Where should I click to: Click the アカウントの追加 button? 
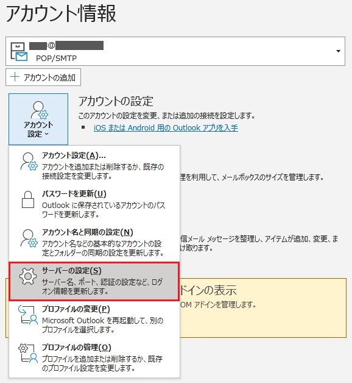pos(43,77)
